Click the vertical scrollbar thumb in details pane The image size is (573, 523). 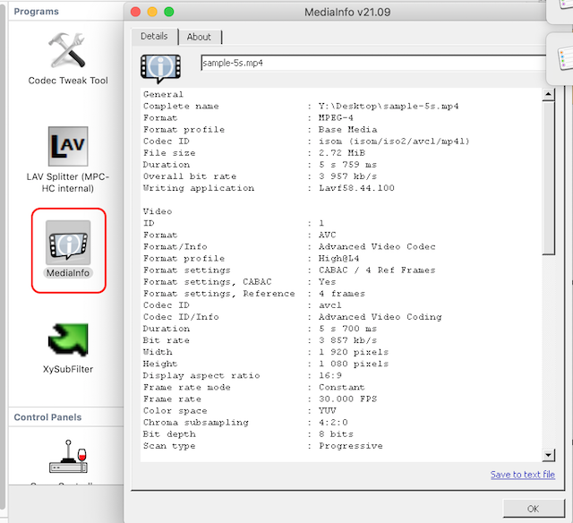coord(548,178)
